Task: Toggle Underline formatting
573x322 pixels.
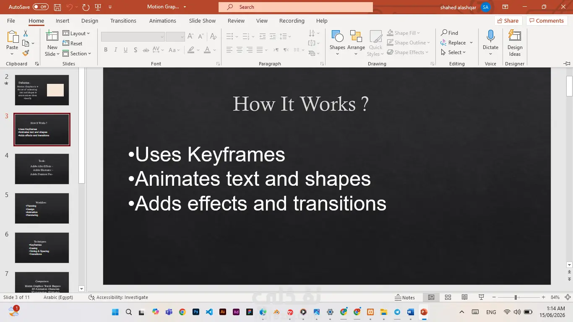Action: point(125,50)
